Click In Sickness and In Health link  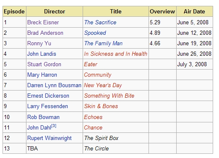[116, 54]
